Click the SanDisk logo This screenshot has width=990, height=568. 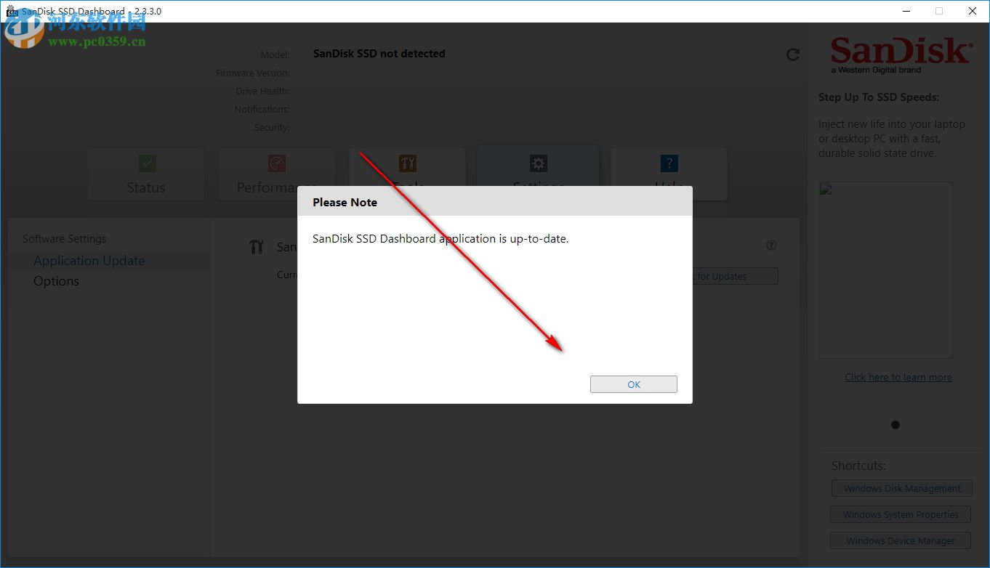tap(901, 54)
